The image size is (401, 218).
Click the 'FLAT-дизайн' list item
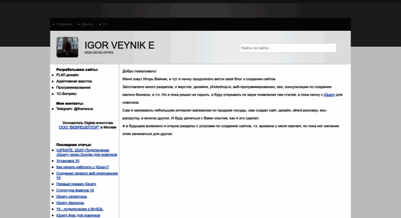pos(67,75)
